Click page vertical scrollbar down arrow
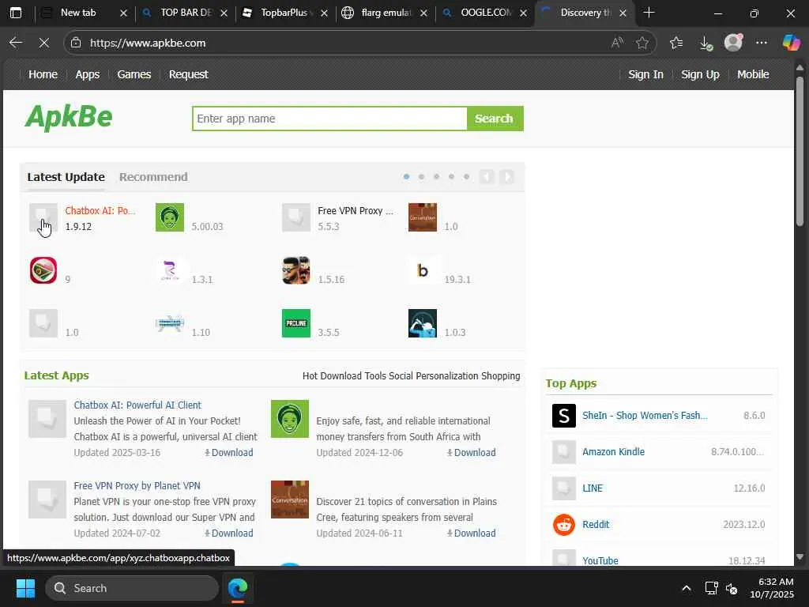809x607 pixels. coord(800,556)
